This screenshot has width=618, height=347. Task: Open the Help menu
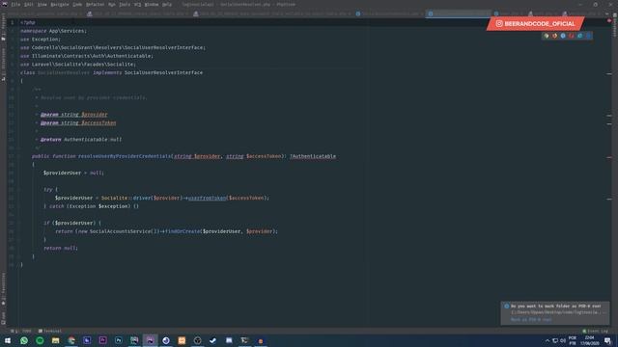click(x=167, y=4)
